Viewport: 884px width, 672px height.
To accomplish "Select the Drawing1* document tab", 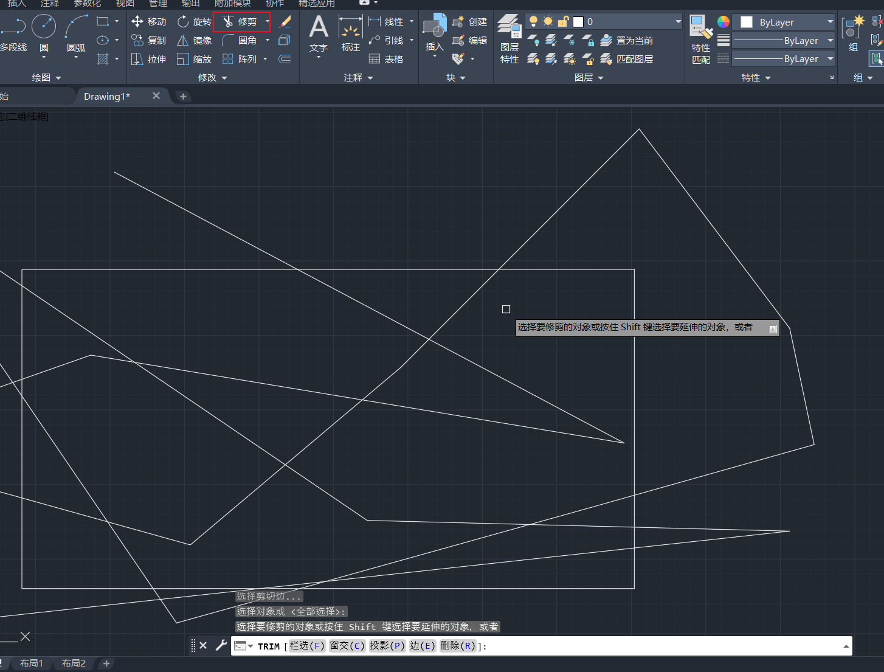I will point(107,96).
